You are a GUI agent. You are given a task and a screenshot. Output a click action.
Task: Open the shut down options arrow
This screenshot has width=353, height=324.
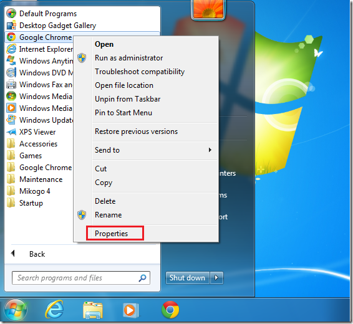pos(216,278)
